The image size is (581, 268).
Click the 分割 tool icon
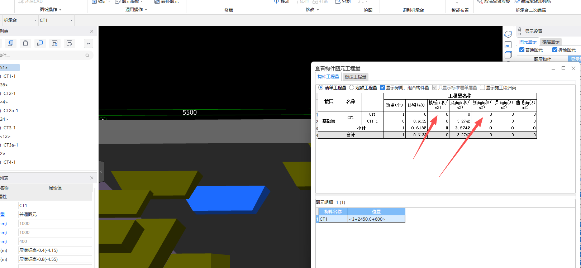[338, 2]
